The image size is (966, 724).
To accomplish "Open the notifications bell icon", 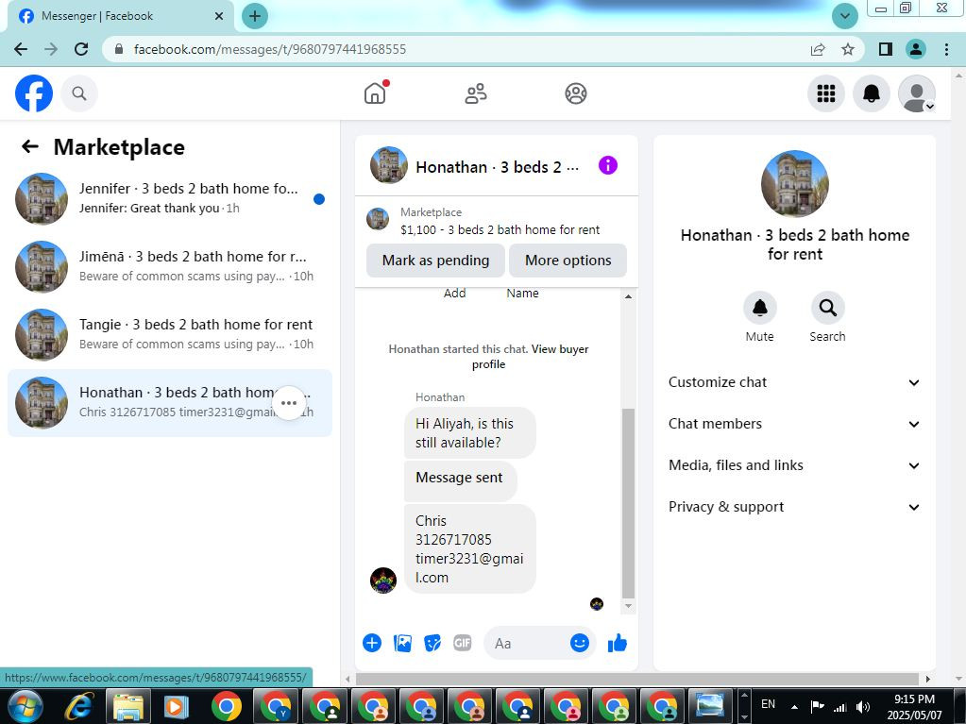I will [872, 93].
